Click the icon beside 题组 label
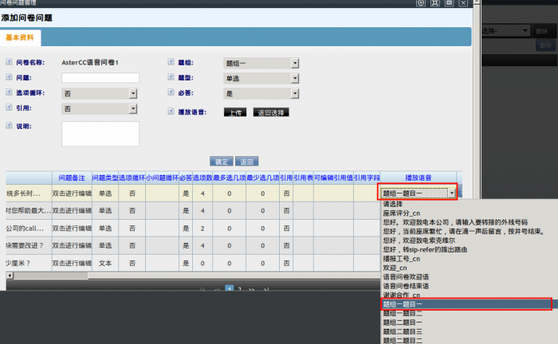 tap(171, 62)
